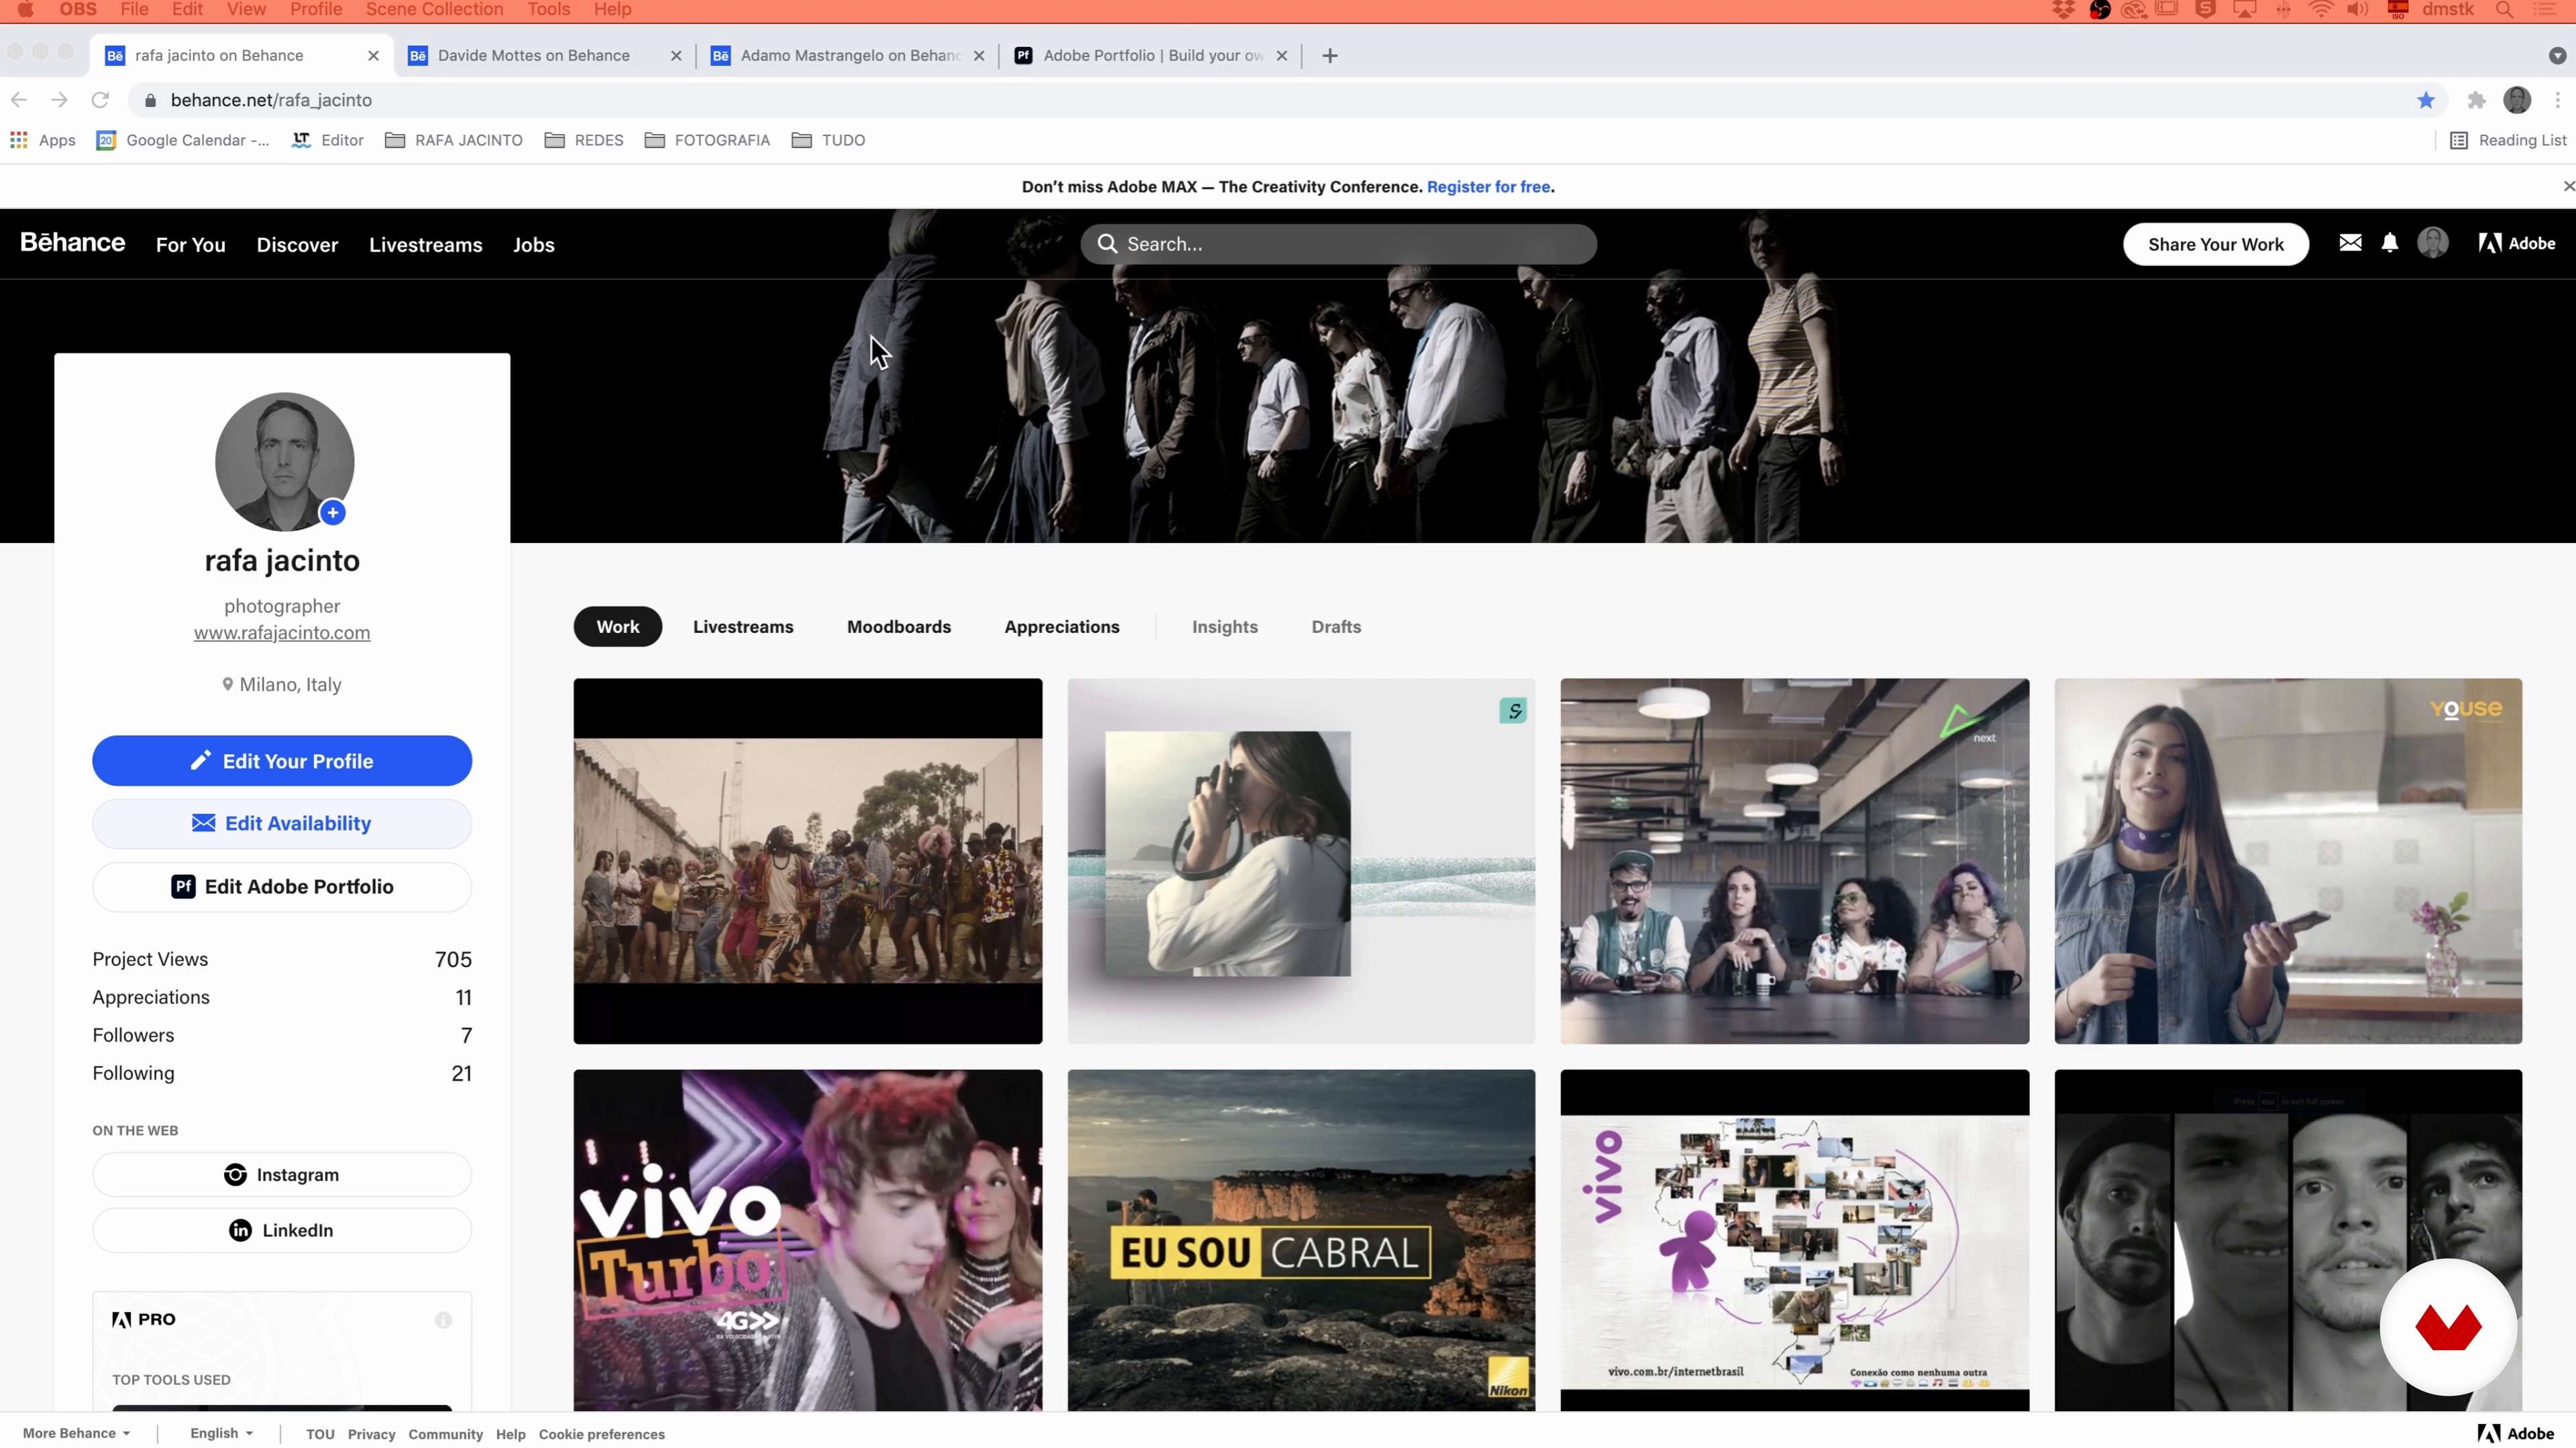Image resolution: width=2576 pixels, height=1448 pixels.
Task: Close the Adobe MAX banner
Action: click(2568, 187)
